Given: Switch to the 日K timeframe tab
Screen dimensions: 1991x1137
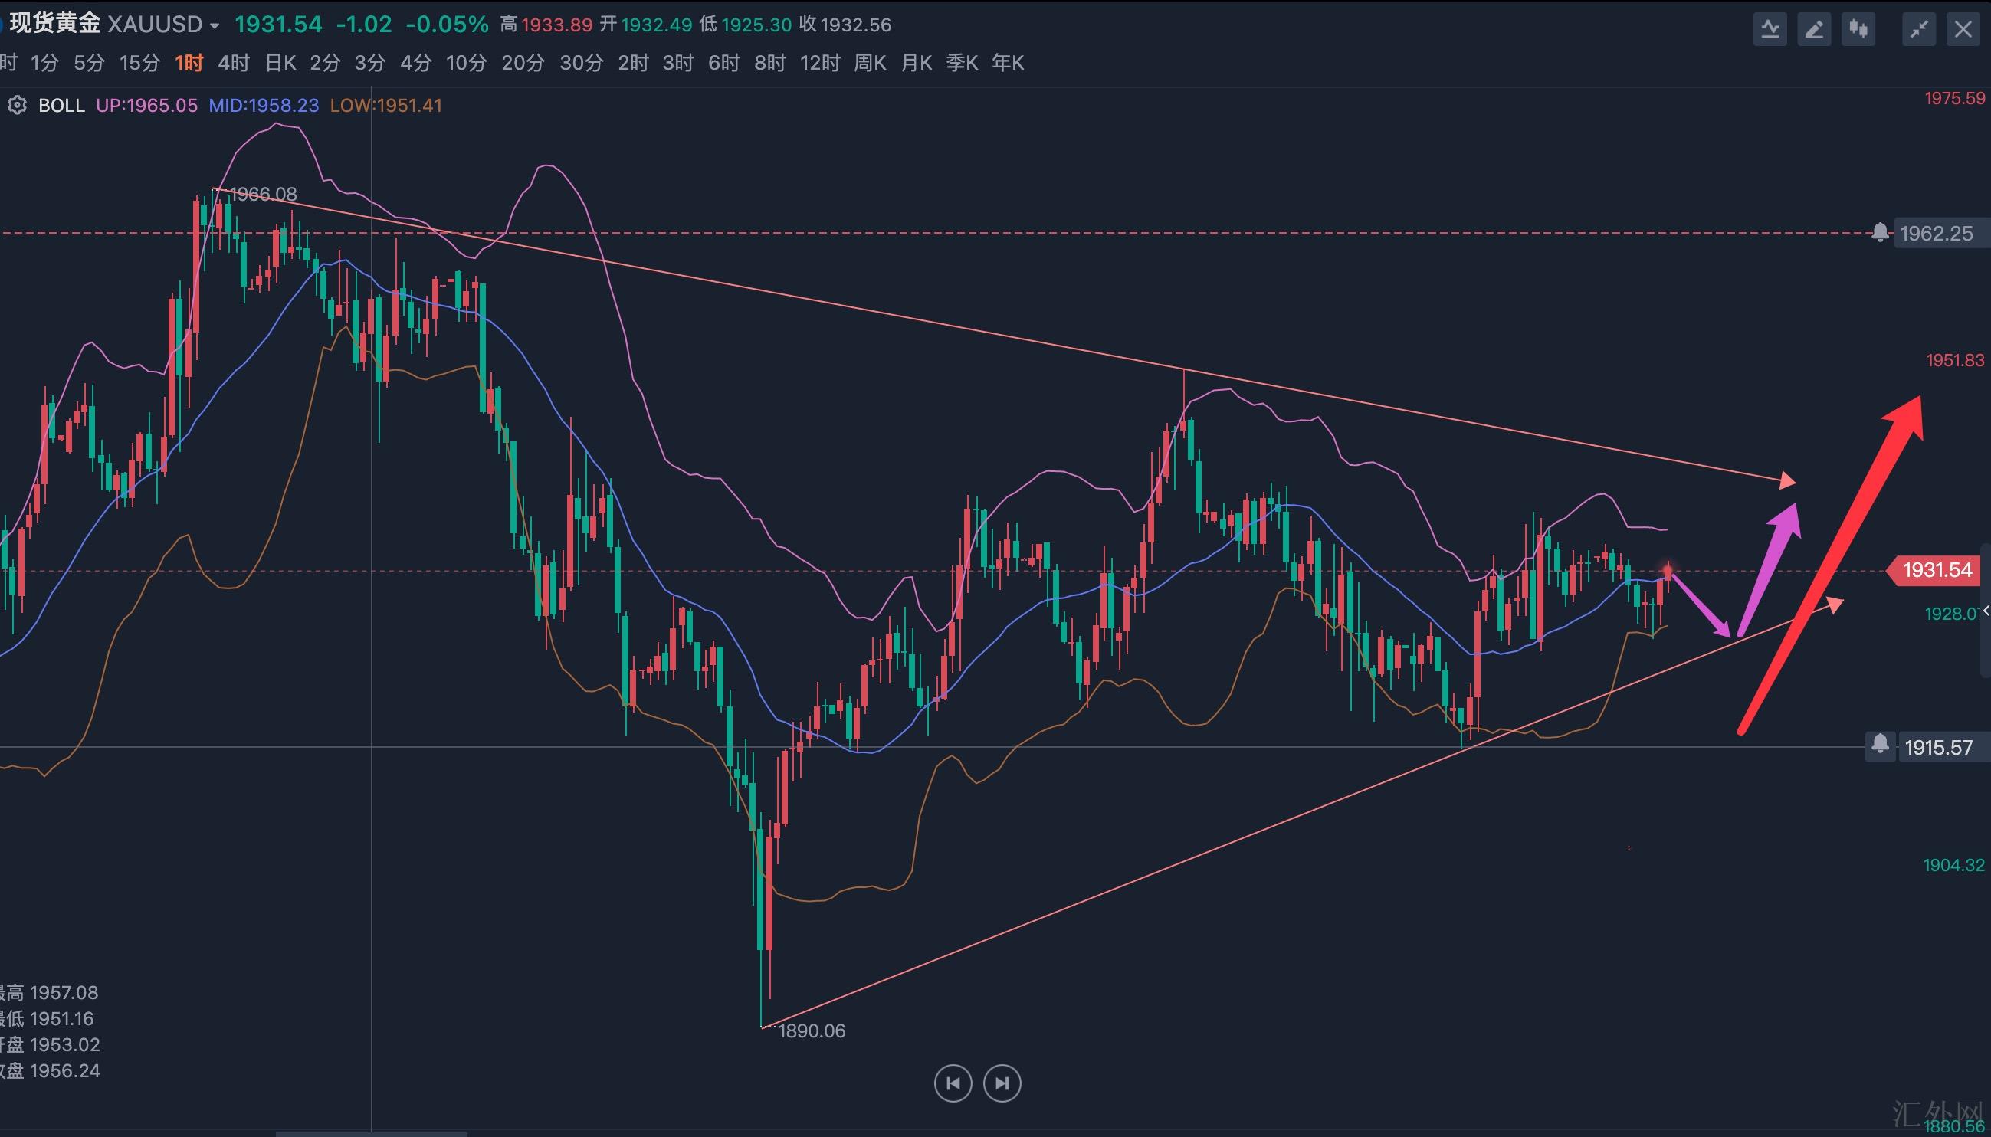Looking at the screenshot, I should (x=280, y=64).
